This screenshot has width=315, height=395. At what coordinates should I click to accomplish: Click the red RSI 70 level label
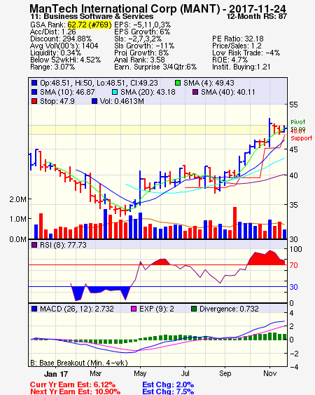[293, 265]
